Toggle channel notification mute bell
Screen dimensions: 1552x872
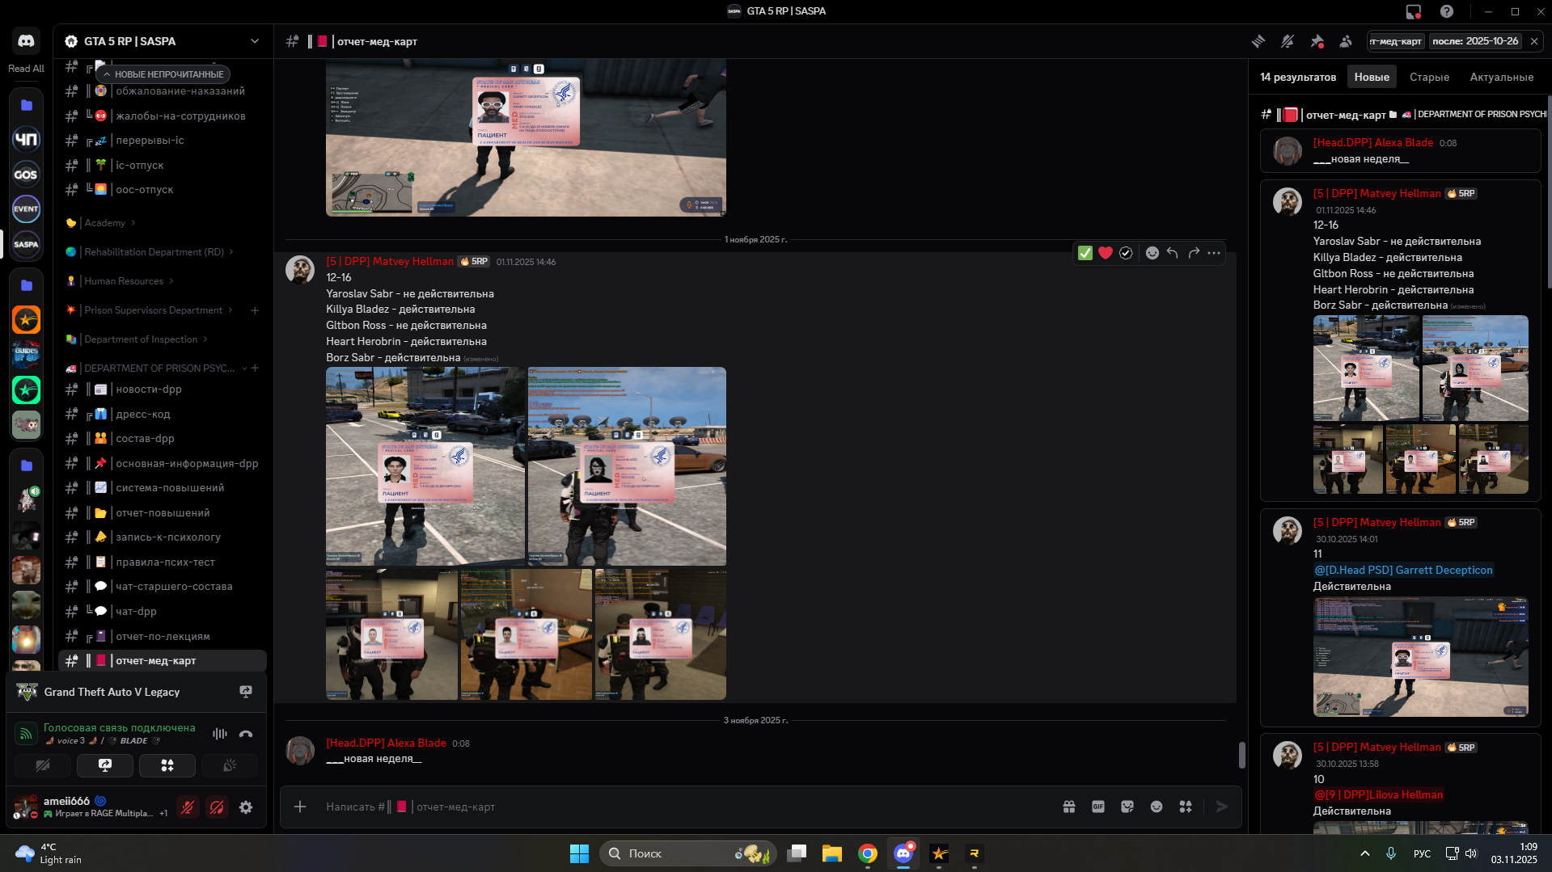point(1287,41)
